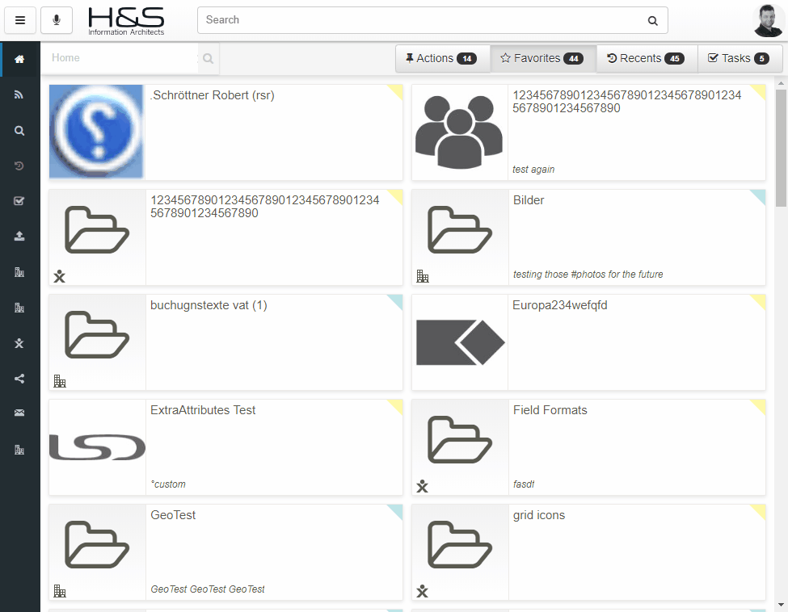Open the Field Formats favorite

click(x=588, y=447)
